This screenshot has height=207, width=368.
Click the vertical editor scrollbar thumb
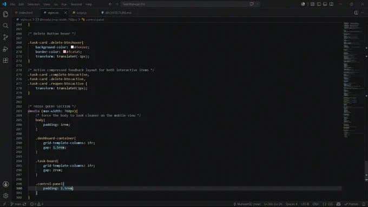point(366,171)
